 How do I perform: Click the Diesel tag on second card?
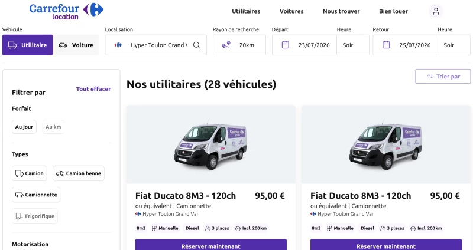pos(367,228)
